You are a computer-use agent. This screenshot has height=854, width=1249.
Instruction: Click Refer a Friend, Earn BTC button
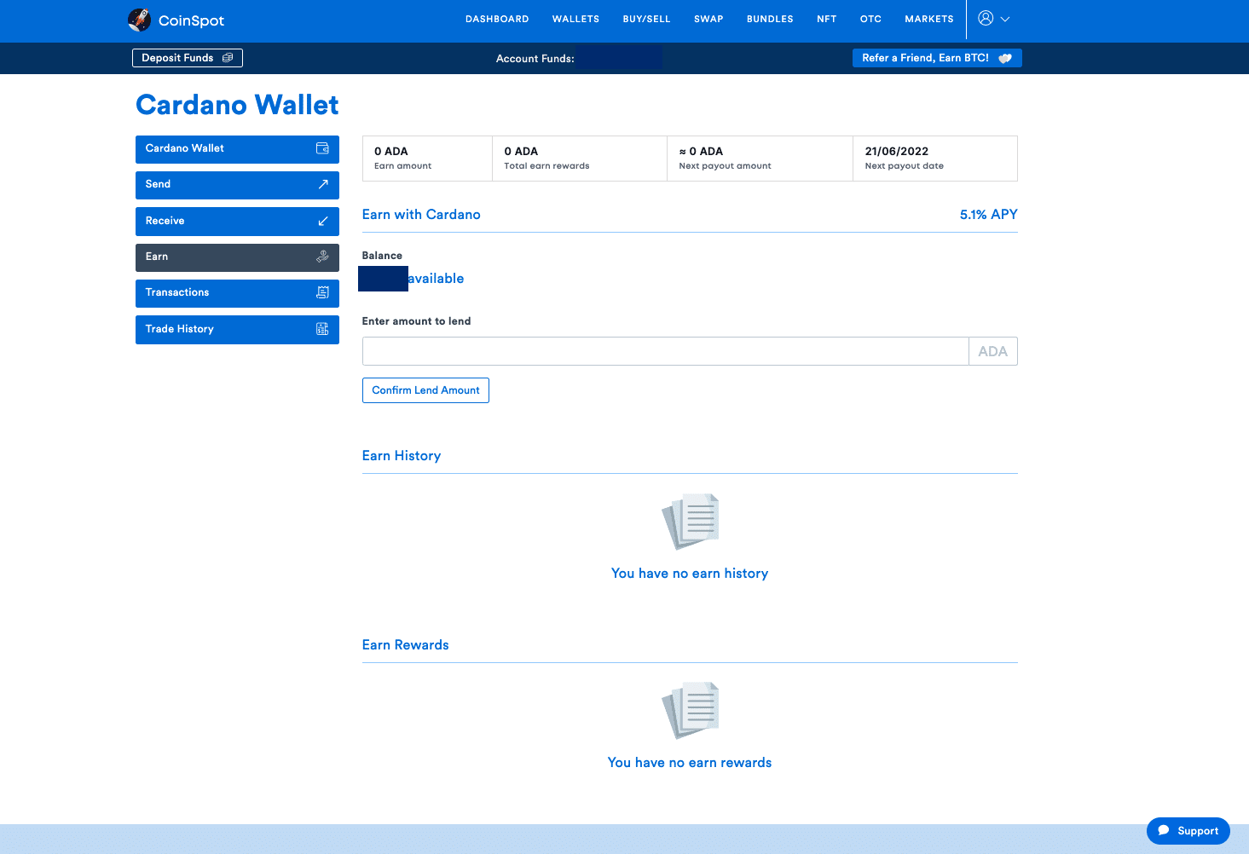click(936, 58)
